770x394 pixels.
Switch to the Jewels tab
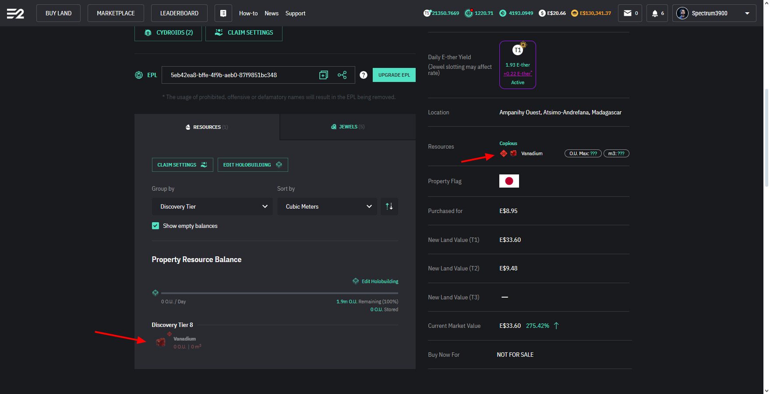348,127
